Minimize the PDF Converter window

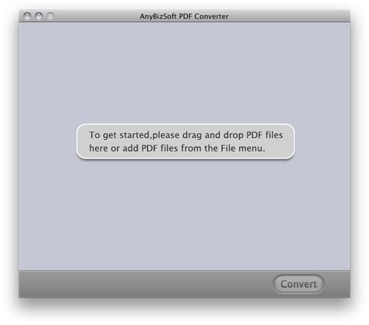pyautogui.click(x=39, y=16)
